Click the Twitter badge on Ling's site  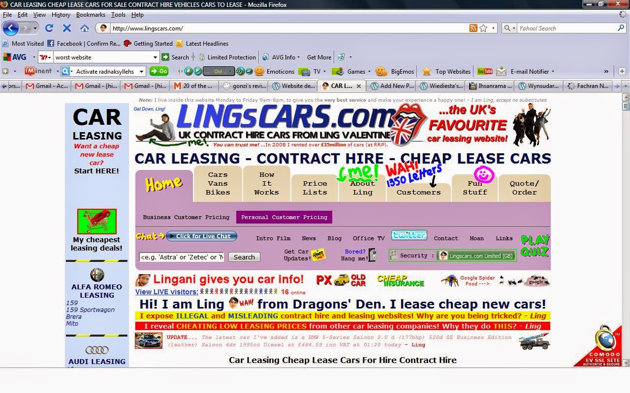pyautogui.click(x=409, y=235)
